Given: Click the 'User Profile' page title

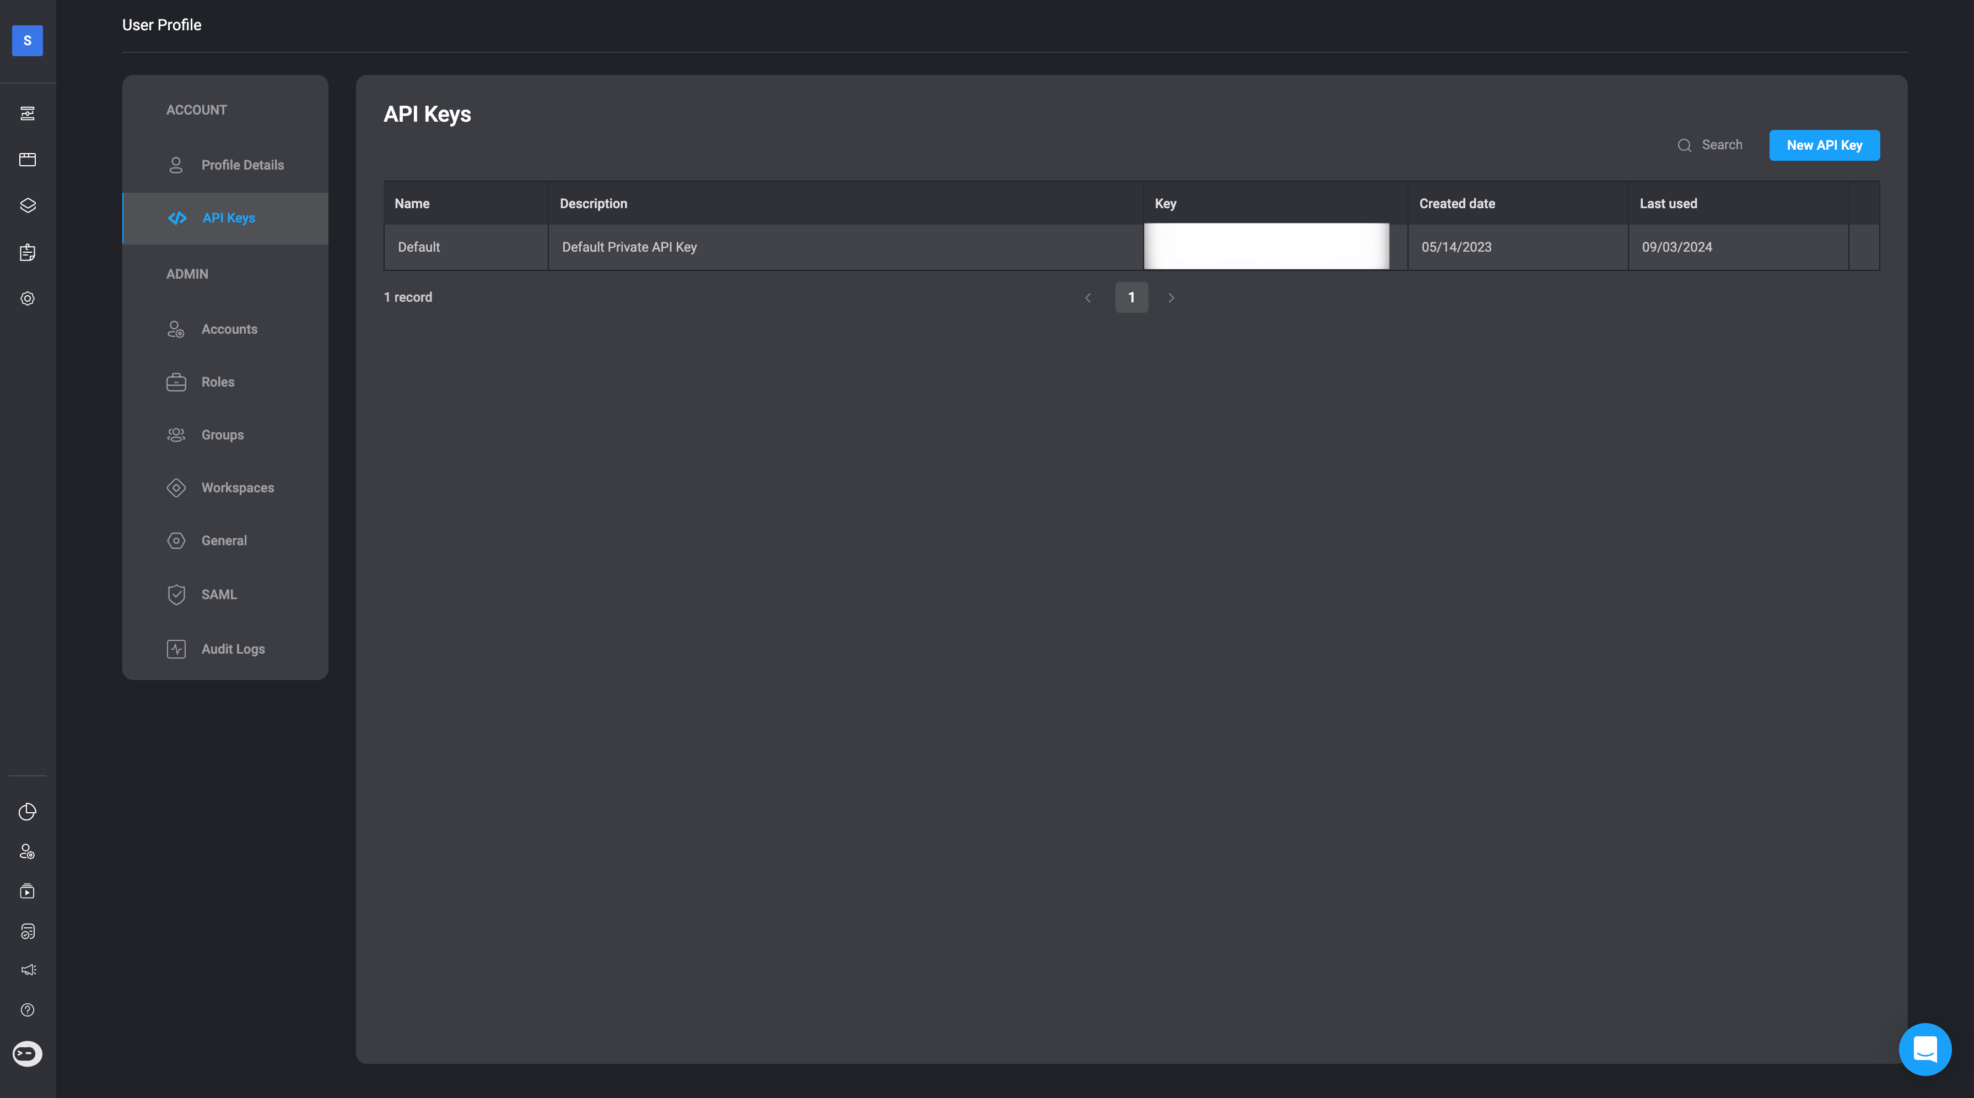Looking at the screenshot, I should 161,25.
